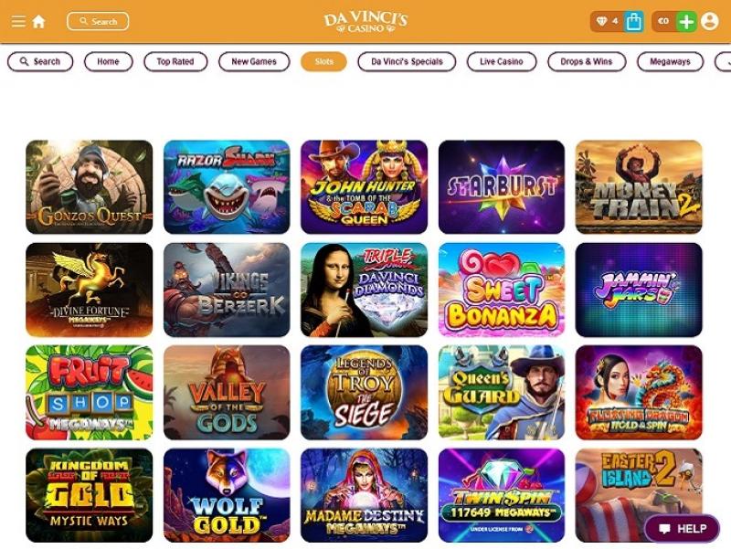This screenshot has height=549, width=731.
Task: Select the Megaways category tab
Action: 670,61
